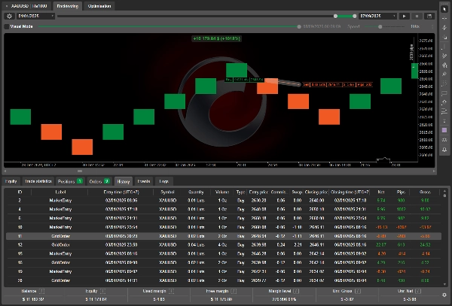Open the start date dropdown
452x306 pixels.
(x=35, y=16)
